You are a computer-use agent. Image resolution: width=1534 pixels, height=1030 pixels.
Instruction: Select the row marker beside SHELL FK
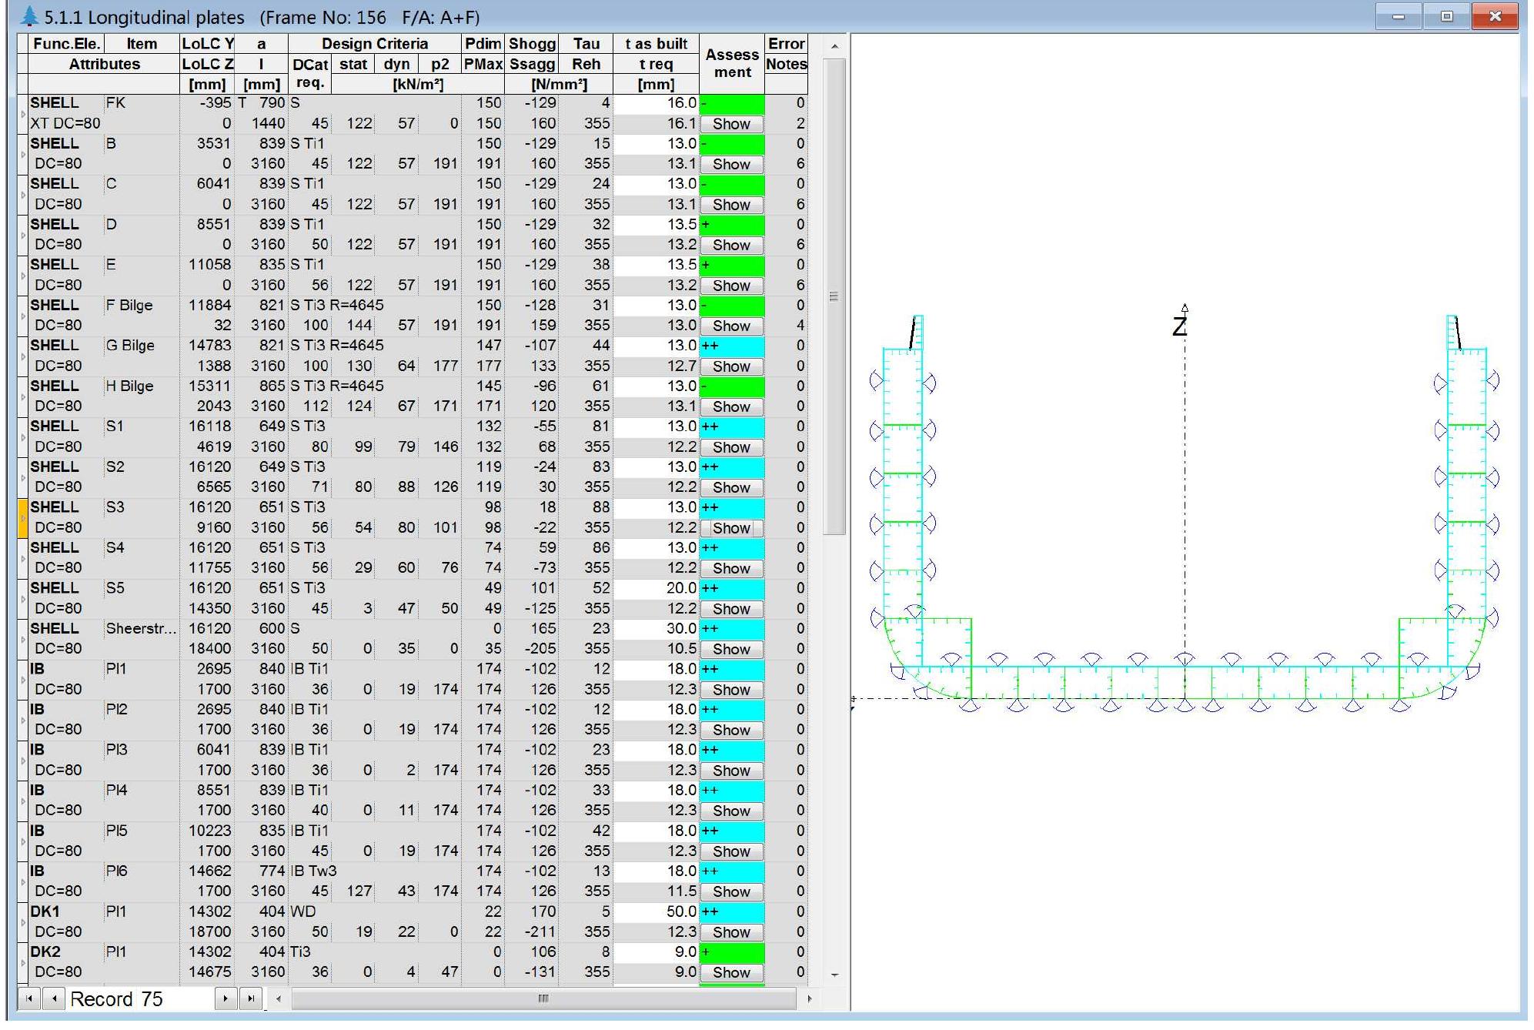(22, 113)
